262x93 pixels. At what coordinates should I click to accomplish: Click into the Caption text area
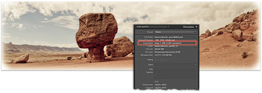tap(175, 75)
